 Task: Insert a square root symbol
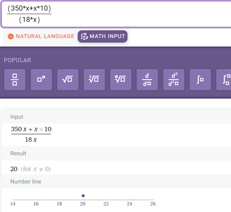68,80
